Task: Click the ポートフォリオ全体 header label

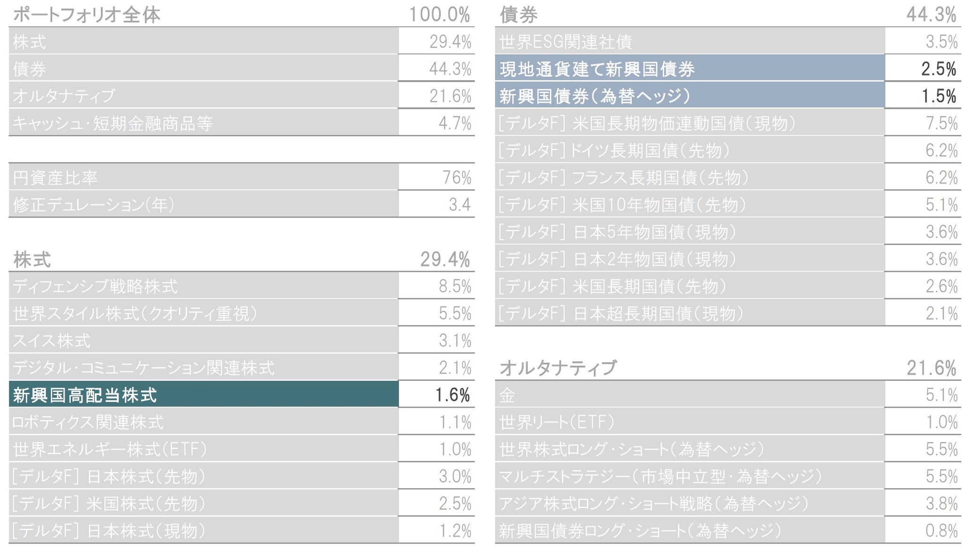Action: (x=87, y=15)
